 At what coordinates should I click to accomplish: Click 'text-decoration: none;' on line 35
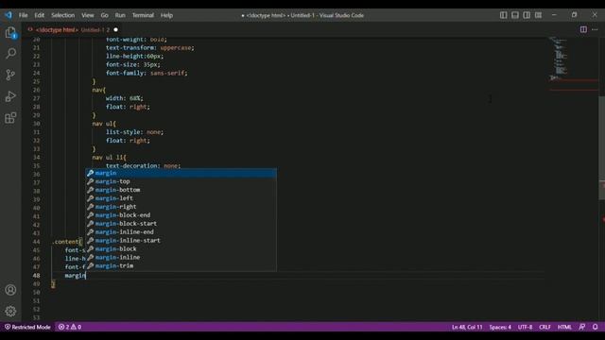pyautogui.click(x=143, y=166)
